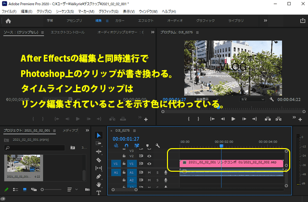Select the Razor tool
Image resolution: width=308 pixels, height=202 pixels.
click(x=99, y=160)
